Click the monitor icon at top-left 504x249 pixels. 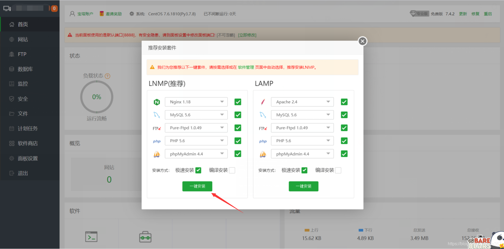[x=7, y=8]
